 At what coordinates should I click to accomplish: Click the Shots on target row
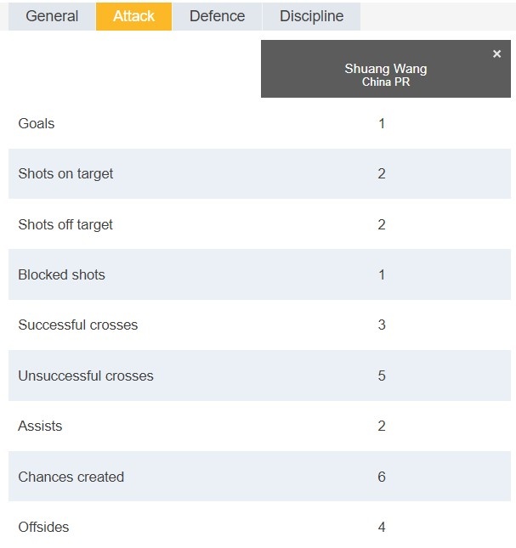(x=259, y=173)
